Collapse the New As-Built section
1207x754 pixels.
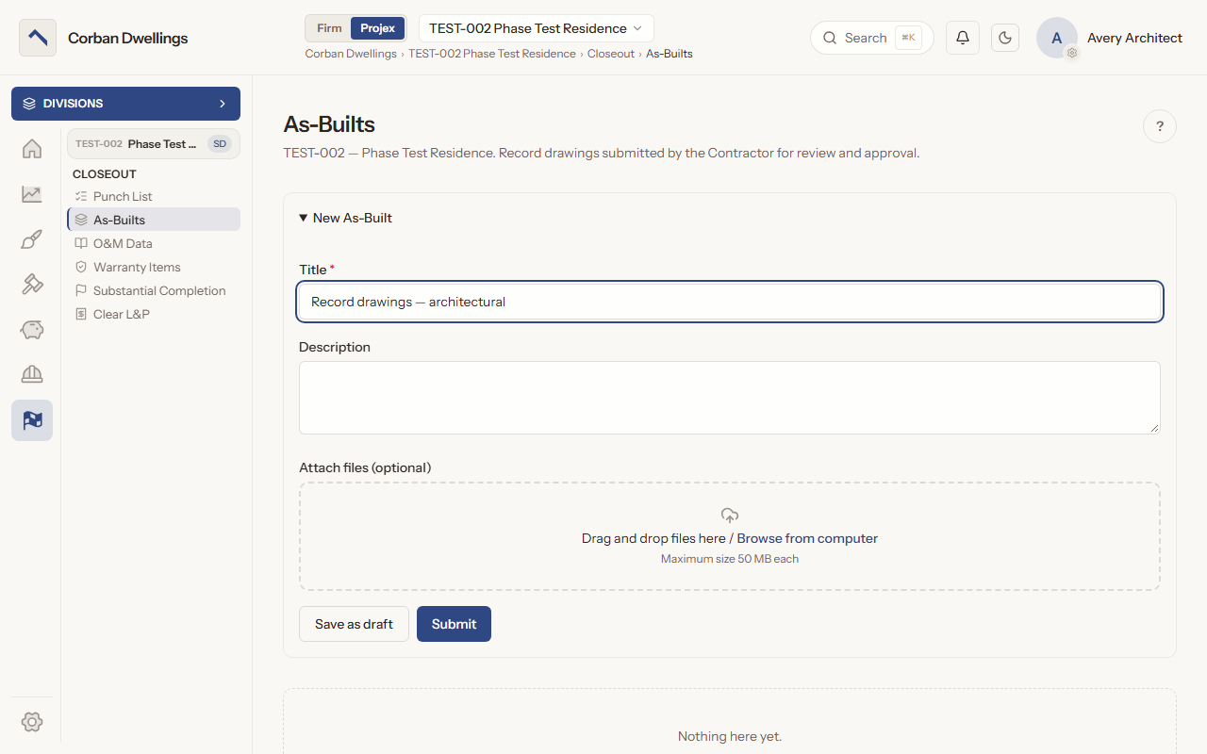345,218
